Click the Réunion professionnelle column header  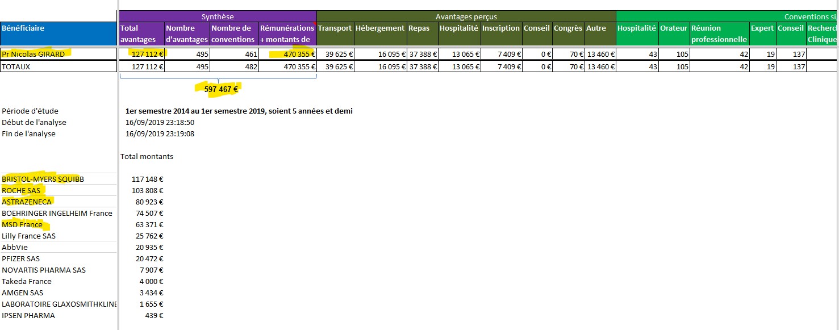coord(720,34)
